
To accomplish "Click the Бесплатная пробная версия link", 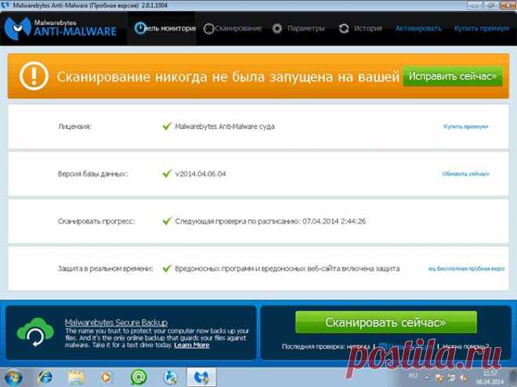I will pyautogui.click(x=466, y=269).
